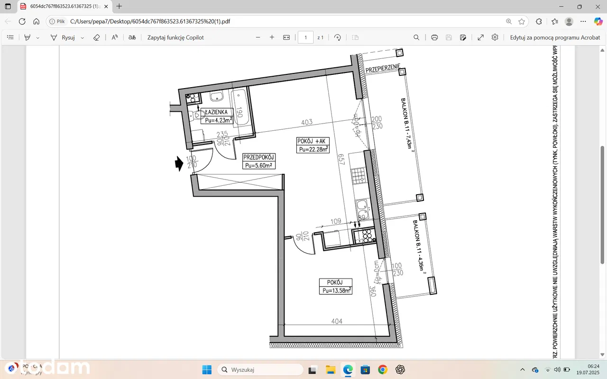Show hidden system tray icons

pos(523,370)
